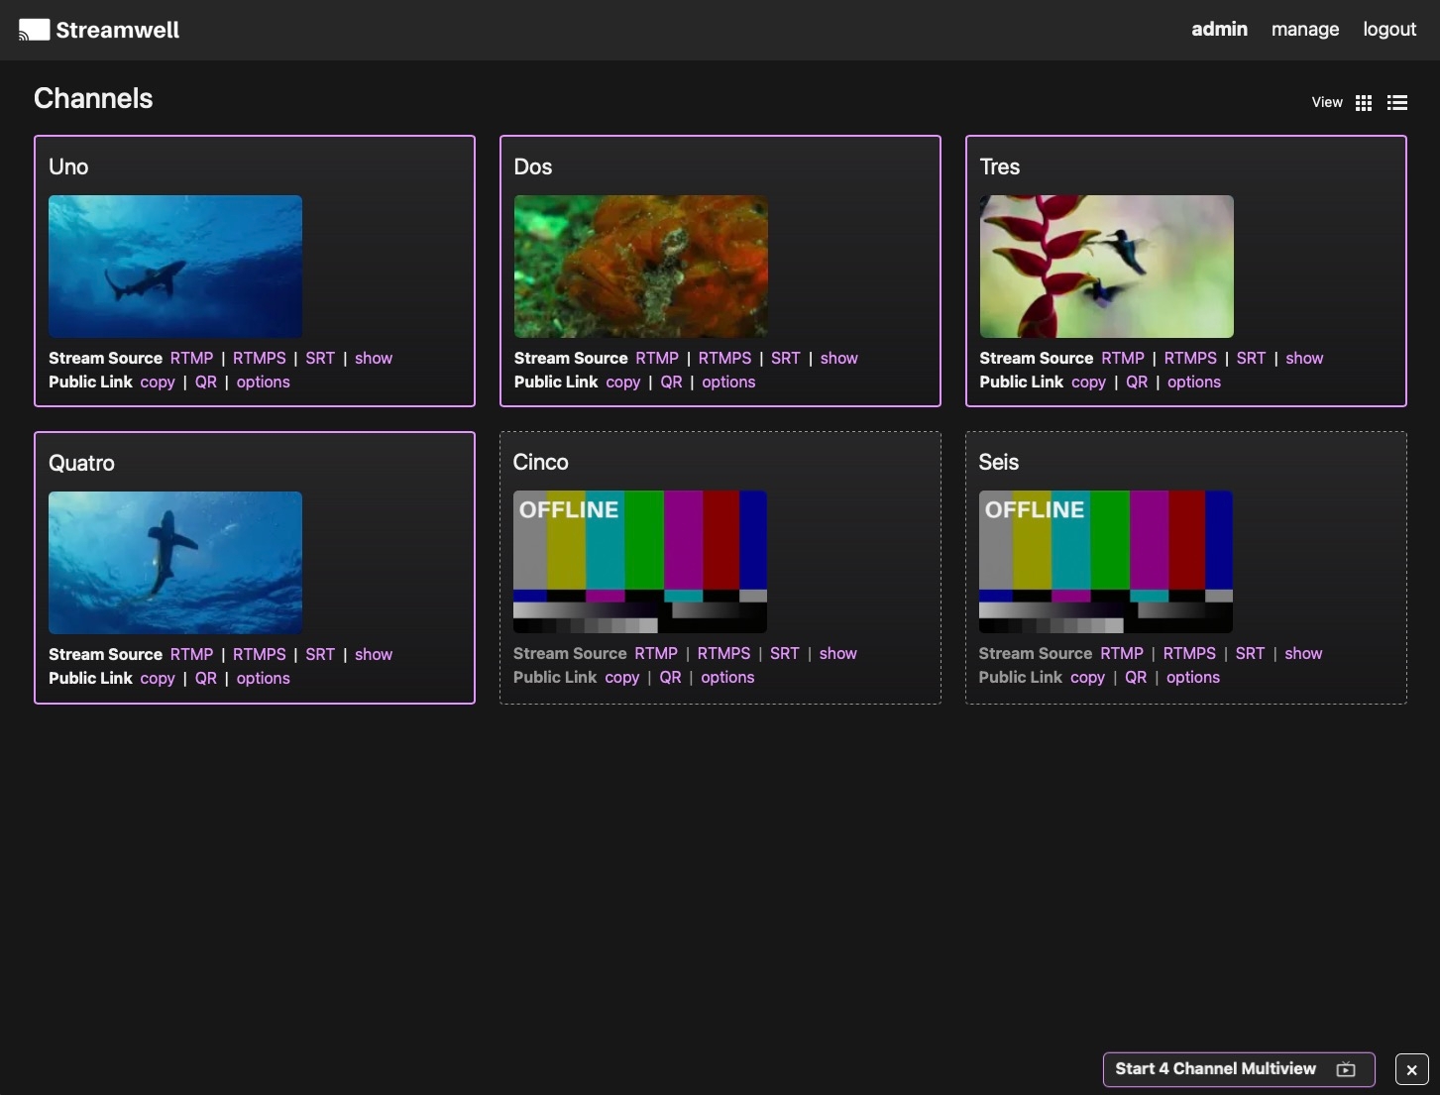Viewport: 1440px width, 1095px height.
Task: Dismiss the multiview bar with X
Action: 1411,1069
